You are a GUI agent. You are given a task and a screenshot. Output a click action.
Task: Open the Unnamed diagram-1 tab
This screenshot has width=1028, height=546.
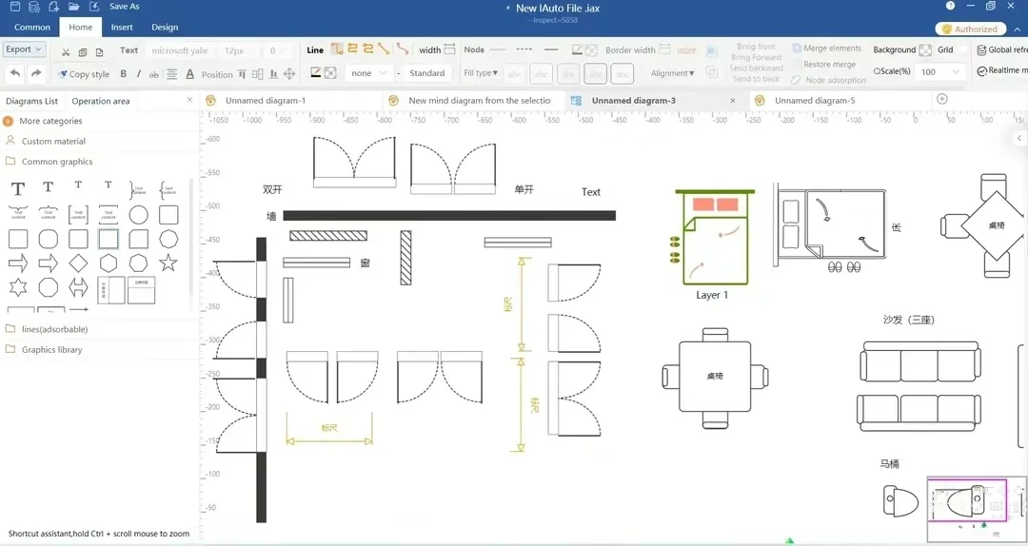point(265,100)
